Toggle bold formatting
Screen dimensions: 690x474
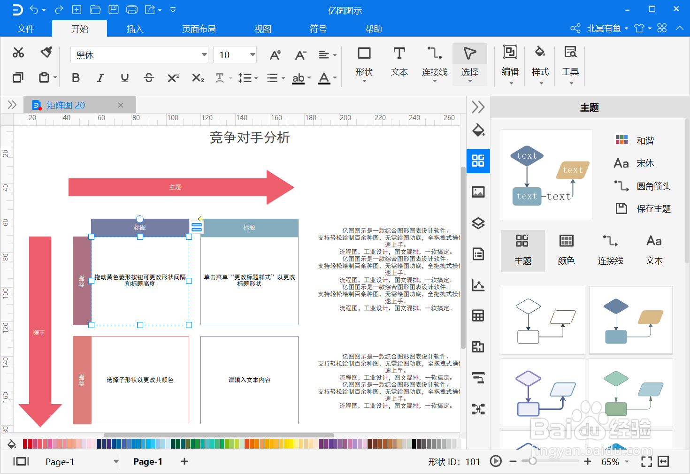(x=76, y=78)
